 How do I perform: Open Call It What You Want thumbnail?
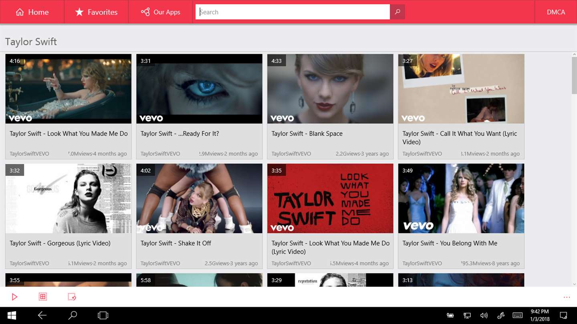[461, 89]
